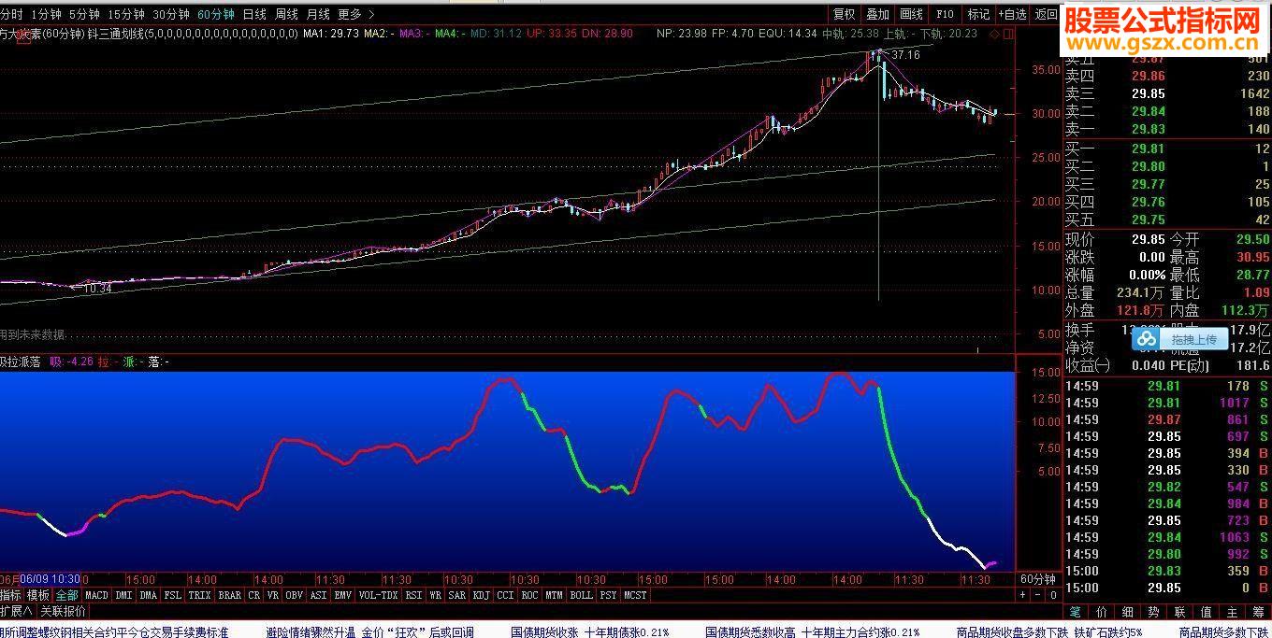Apply the VR indicator
This screenshot has height=638, width=1272.
[x=273, y=595]
